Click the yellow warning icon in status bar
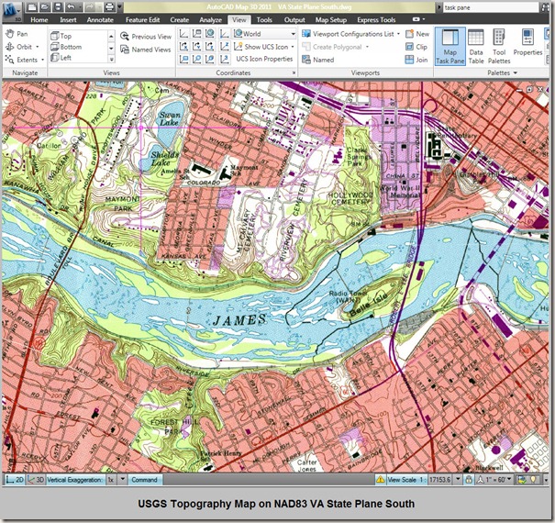This screenshot has height=523, width=555. 381,480
